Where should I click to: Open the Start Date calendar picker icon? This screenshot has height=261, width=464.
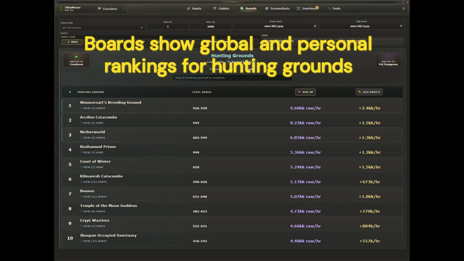315,26
